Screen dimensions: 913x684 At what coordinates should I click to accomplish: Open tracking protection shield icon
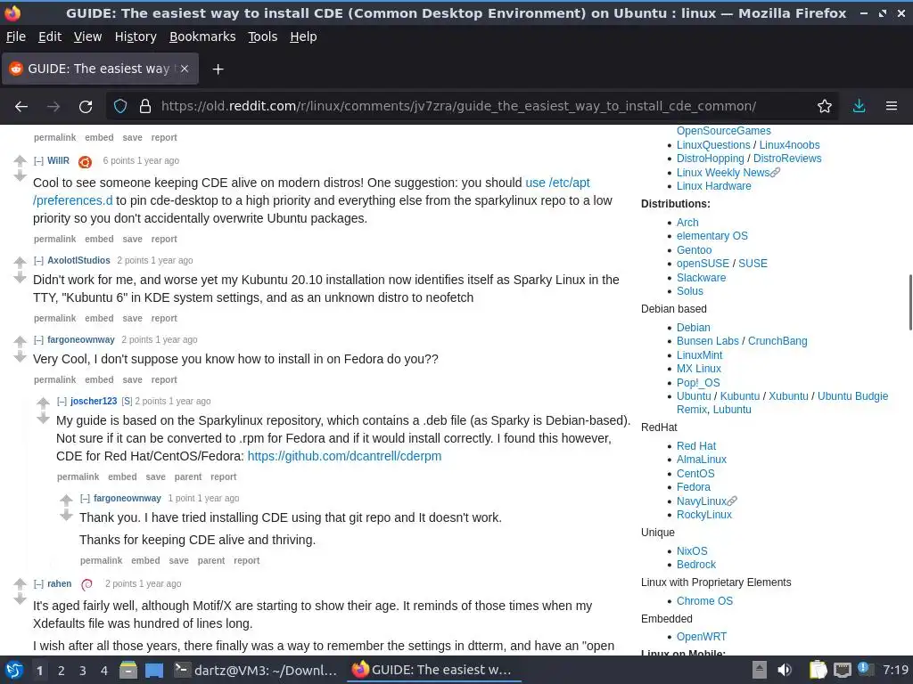(x=120, y=107)
